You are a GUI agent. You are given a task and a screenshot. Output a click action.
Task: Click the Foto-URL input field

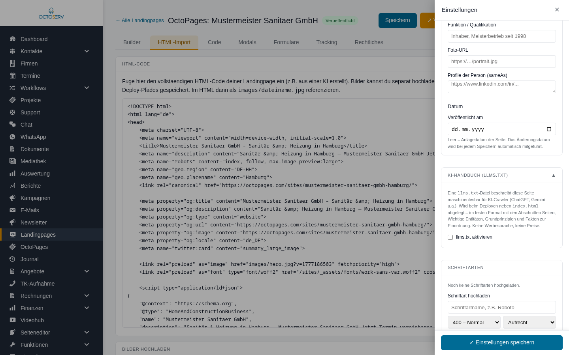click(x=502, y=62)
